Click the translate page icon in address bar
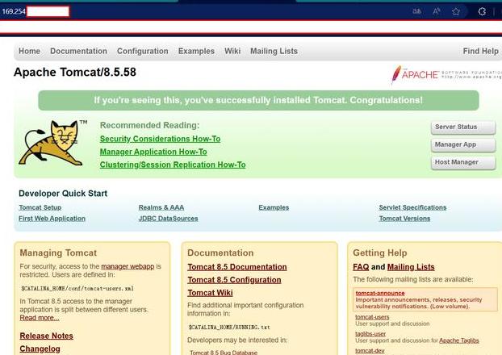 [x=416, y=11]
